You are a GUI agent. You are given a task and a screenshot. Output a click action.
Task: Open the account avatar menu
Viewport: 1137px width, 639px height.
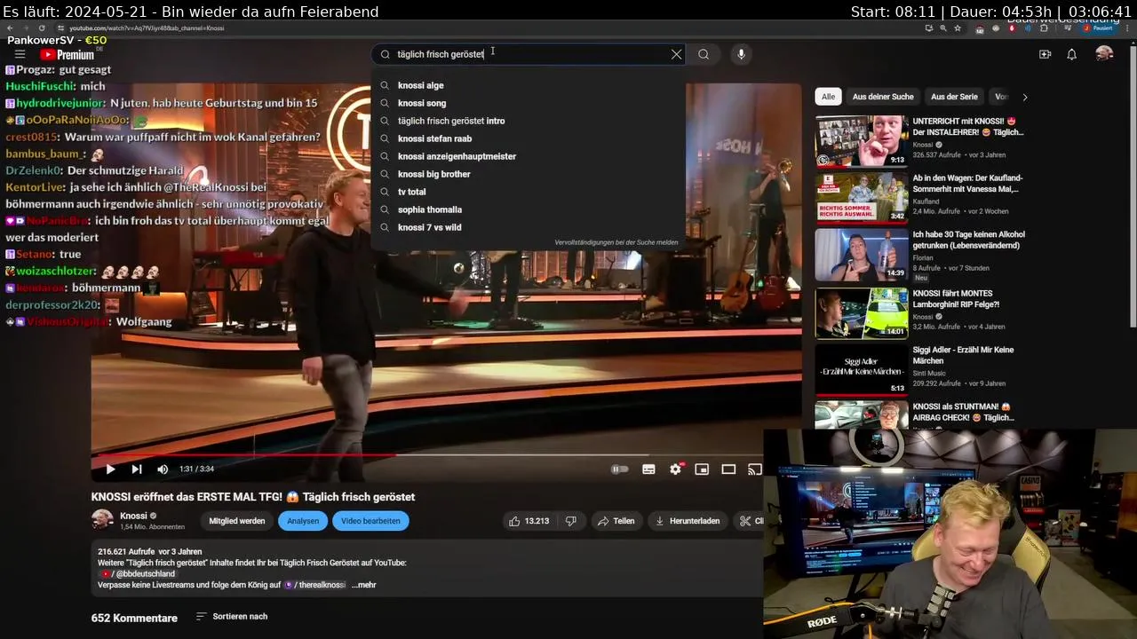tap(1104, 54)
